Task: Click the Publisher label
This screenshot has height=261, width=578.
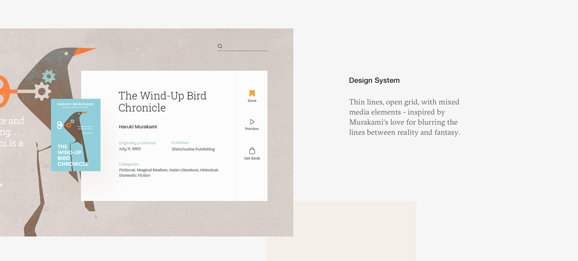Action: click(x=180, y=143)
